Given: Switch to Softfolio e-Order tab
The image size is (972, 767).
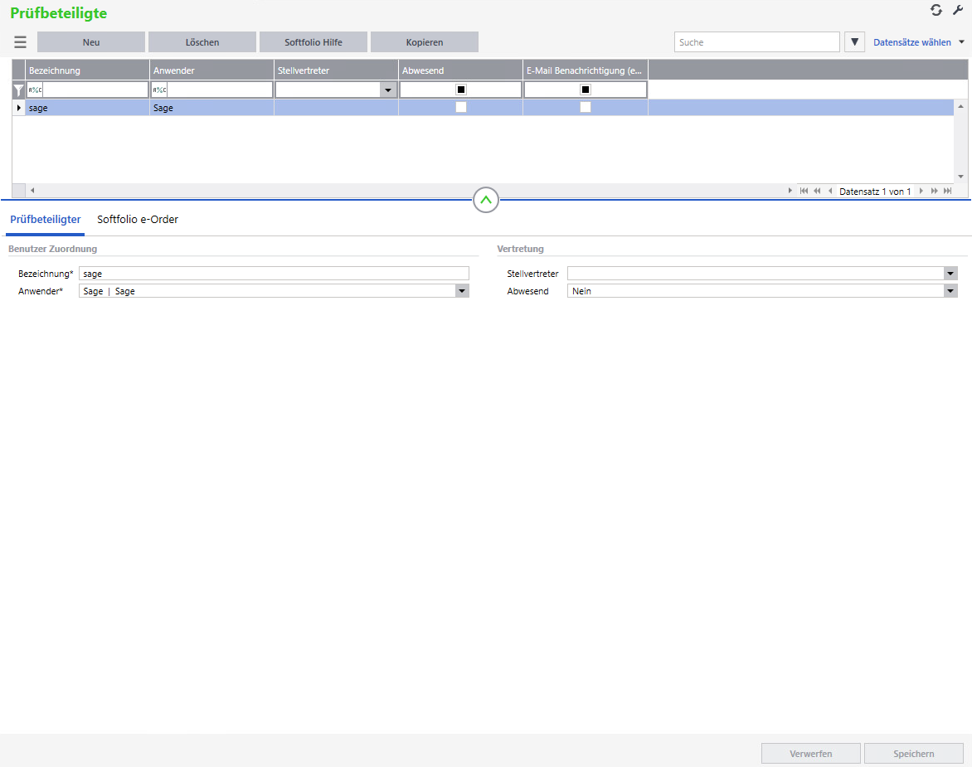Looking at the screenshot, I should click(x=138, y=220).
